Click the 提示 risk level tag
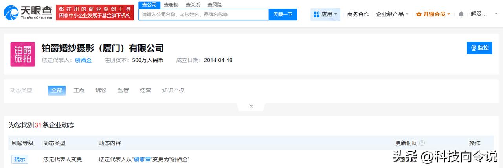Image resolution: width=503 pixels, height=168 pixels. coord(20,159)
